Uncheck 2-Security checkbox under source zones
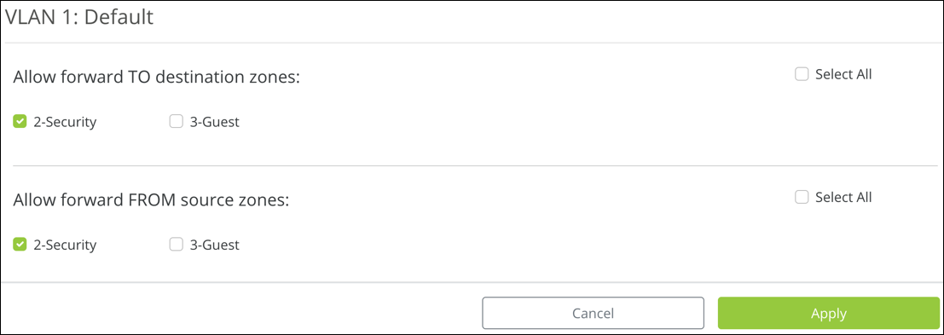944x335 pixels. (20, 245)
